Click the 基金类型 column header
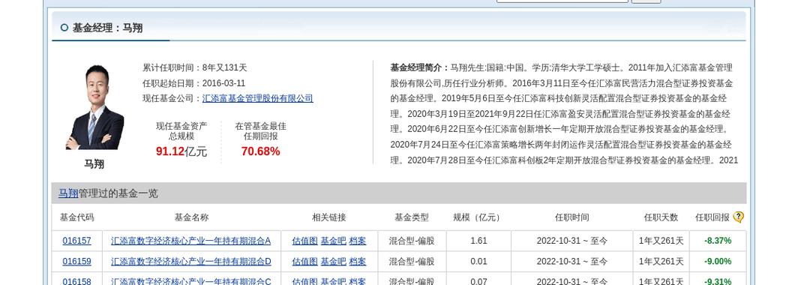The width and height of the screenshot is (798, 285). click(412, 217)
